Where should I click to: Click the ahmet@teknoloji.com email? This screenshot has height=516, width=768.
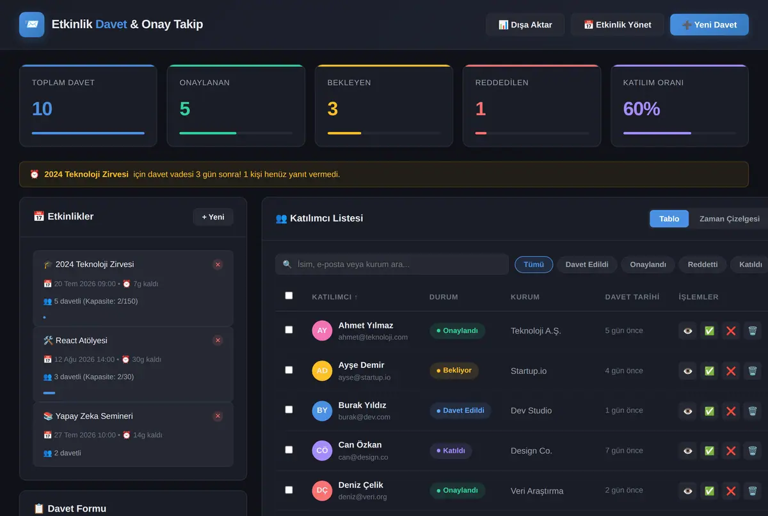click(x=373, y=337)
